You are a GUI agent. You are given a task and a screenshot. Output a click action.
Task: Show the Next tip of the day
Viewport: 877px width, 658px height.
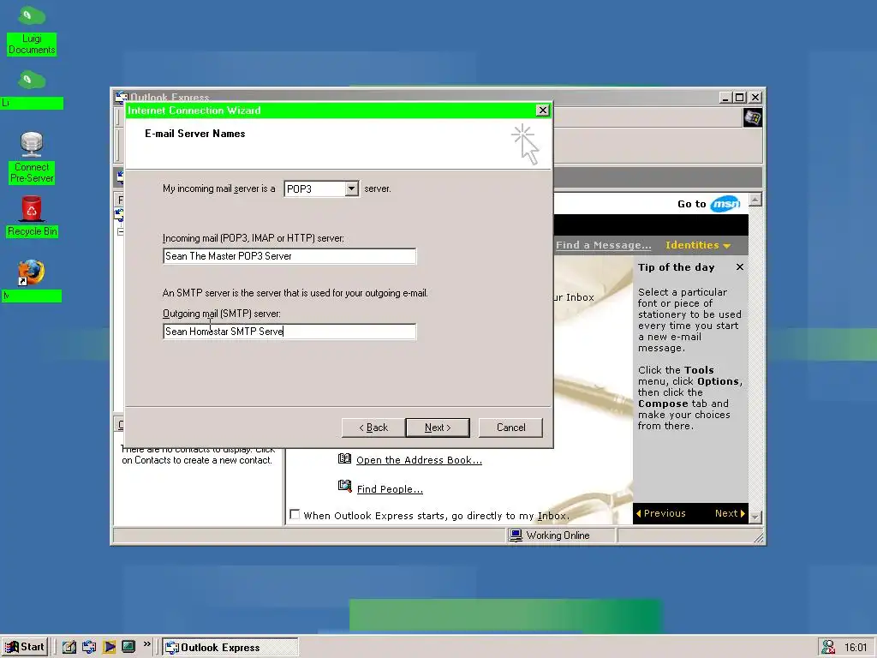(730, 513)
